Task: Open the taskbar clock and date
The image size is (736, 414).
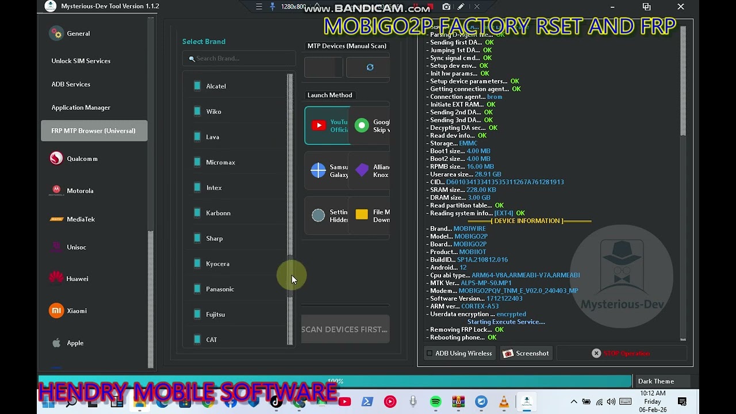Action: click(x=653, y=401)
